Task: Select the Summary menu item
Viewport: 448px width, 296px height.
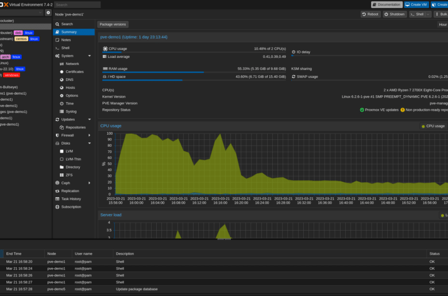Action: (74, 32)
